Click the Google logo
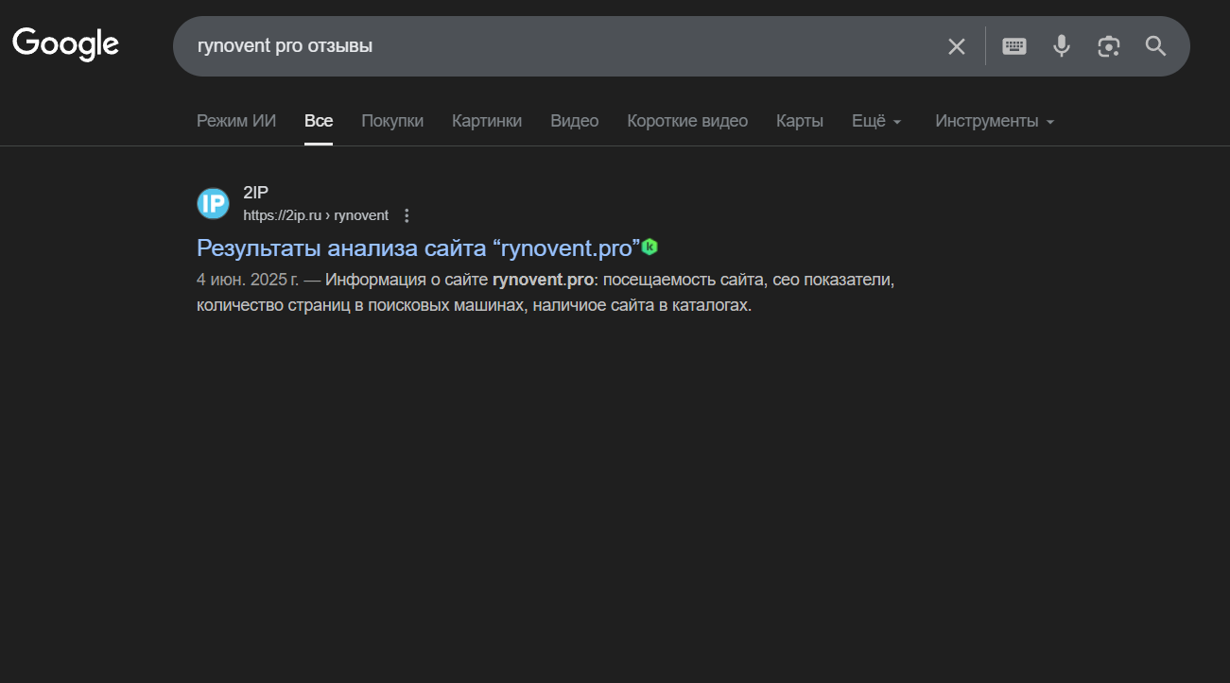The width and height of the screenshot is (1230, 683). click(65, 44)
